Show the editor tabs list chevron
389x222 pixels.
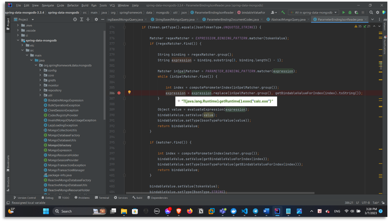tap(372, 19)
